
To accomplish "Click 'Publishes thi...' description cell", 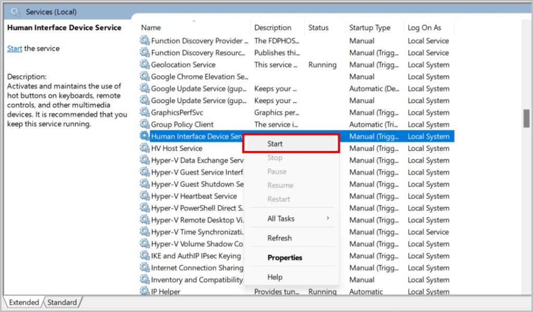I will click(277, 53).
